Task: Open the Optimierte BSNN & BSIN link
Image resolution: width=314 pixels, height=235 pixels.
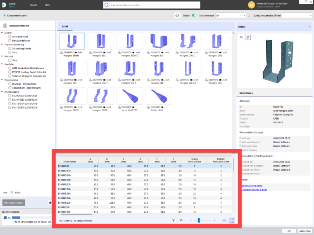Action: click(x=254, y=190)
